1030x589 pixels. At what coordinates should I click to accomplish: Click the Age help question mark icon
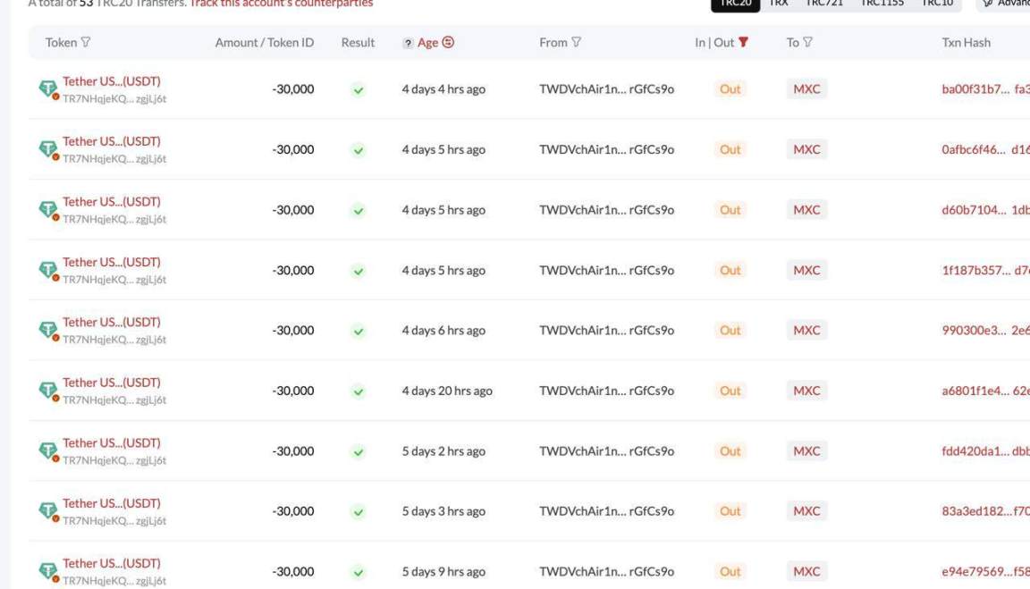[408, 43]
